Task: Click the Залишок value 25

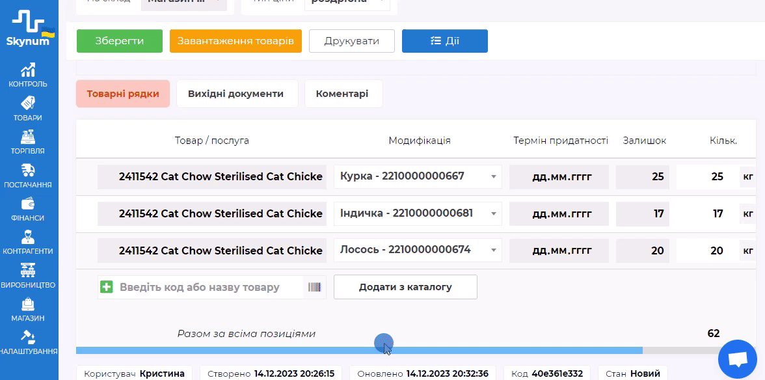Action: click(642, 176)
